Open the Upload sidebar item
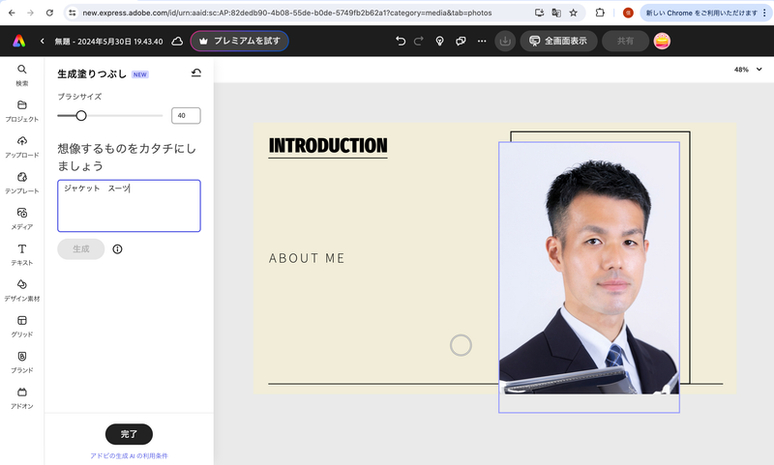Viewport: 774px width, 465px height. coord(21,147)
